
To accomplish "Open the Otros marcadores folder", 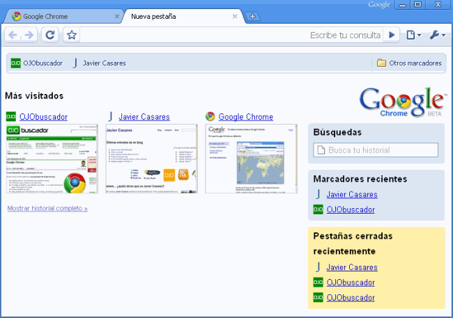I will (409, 63).
